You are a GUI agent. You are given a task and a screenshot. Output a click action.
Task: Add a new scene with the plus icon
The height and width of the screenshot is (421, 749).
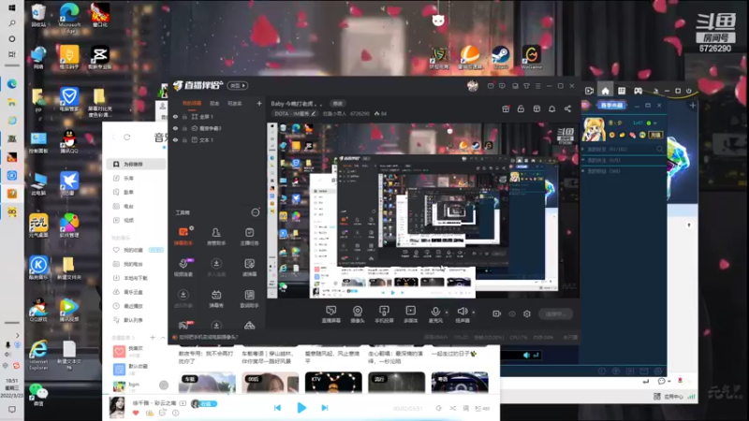[x=259, y=103]
